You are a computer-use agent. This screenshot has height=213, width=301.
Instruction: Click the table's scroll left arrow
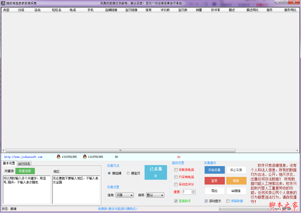tap(3, 150)
